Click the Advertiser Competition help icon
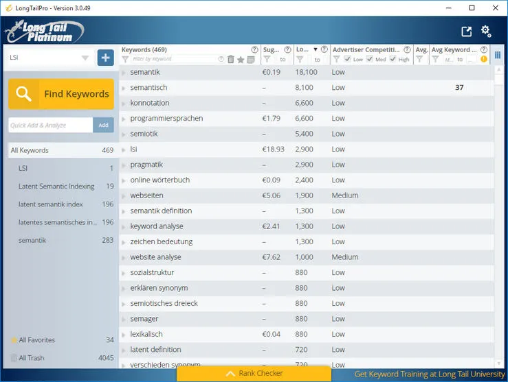508x382 pixels. tap(407, 50)
